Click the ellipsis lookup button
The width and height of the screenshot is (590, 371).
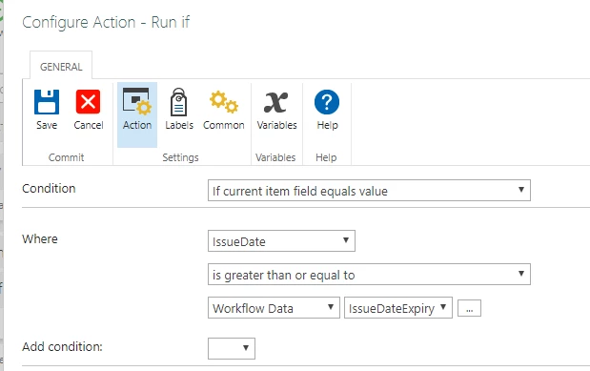coord(469,308)
